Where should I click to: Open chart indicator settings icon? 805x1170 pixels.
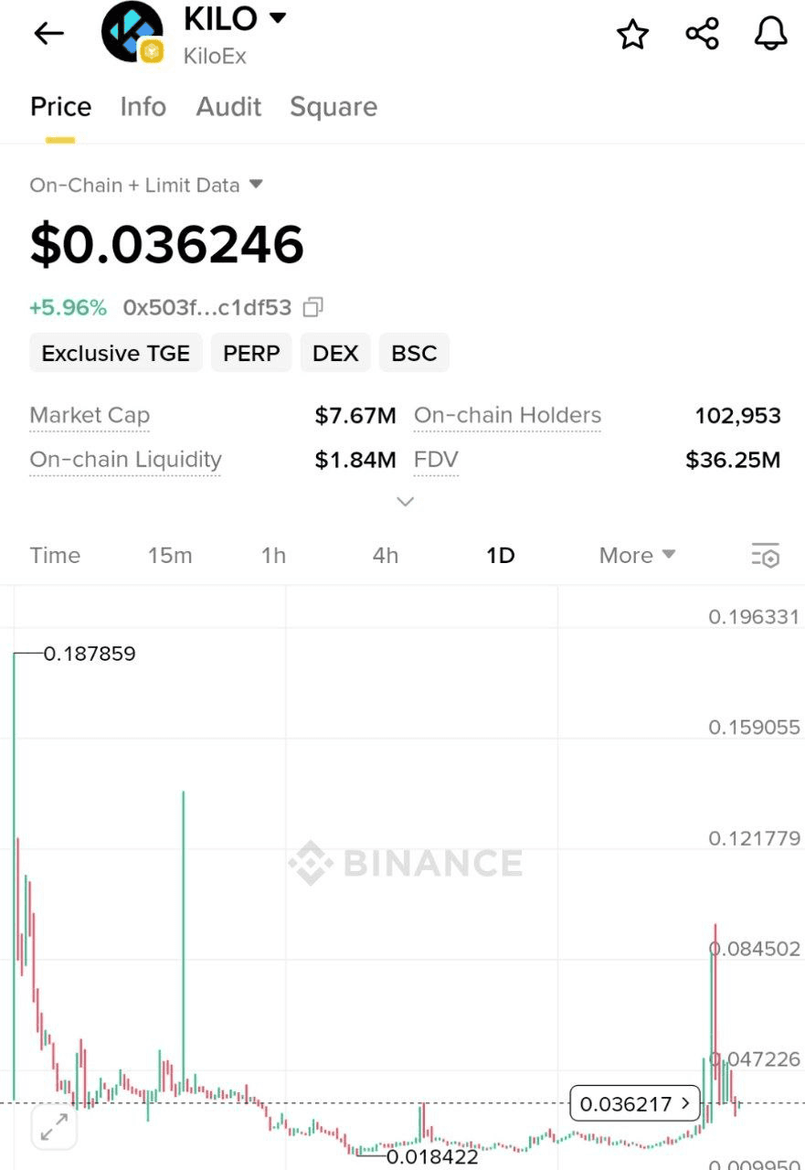point(766,555)
